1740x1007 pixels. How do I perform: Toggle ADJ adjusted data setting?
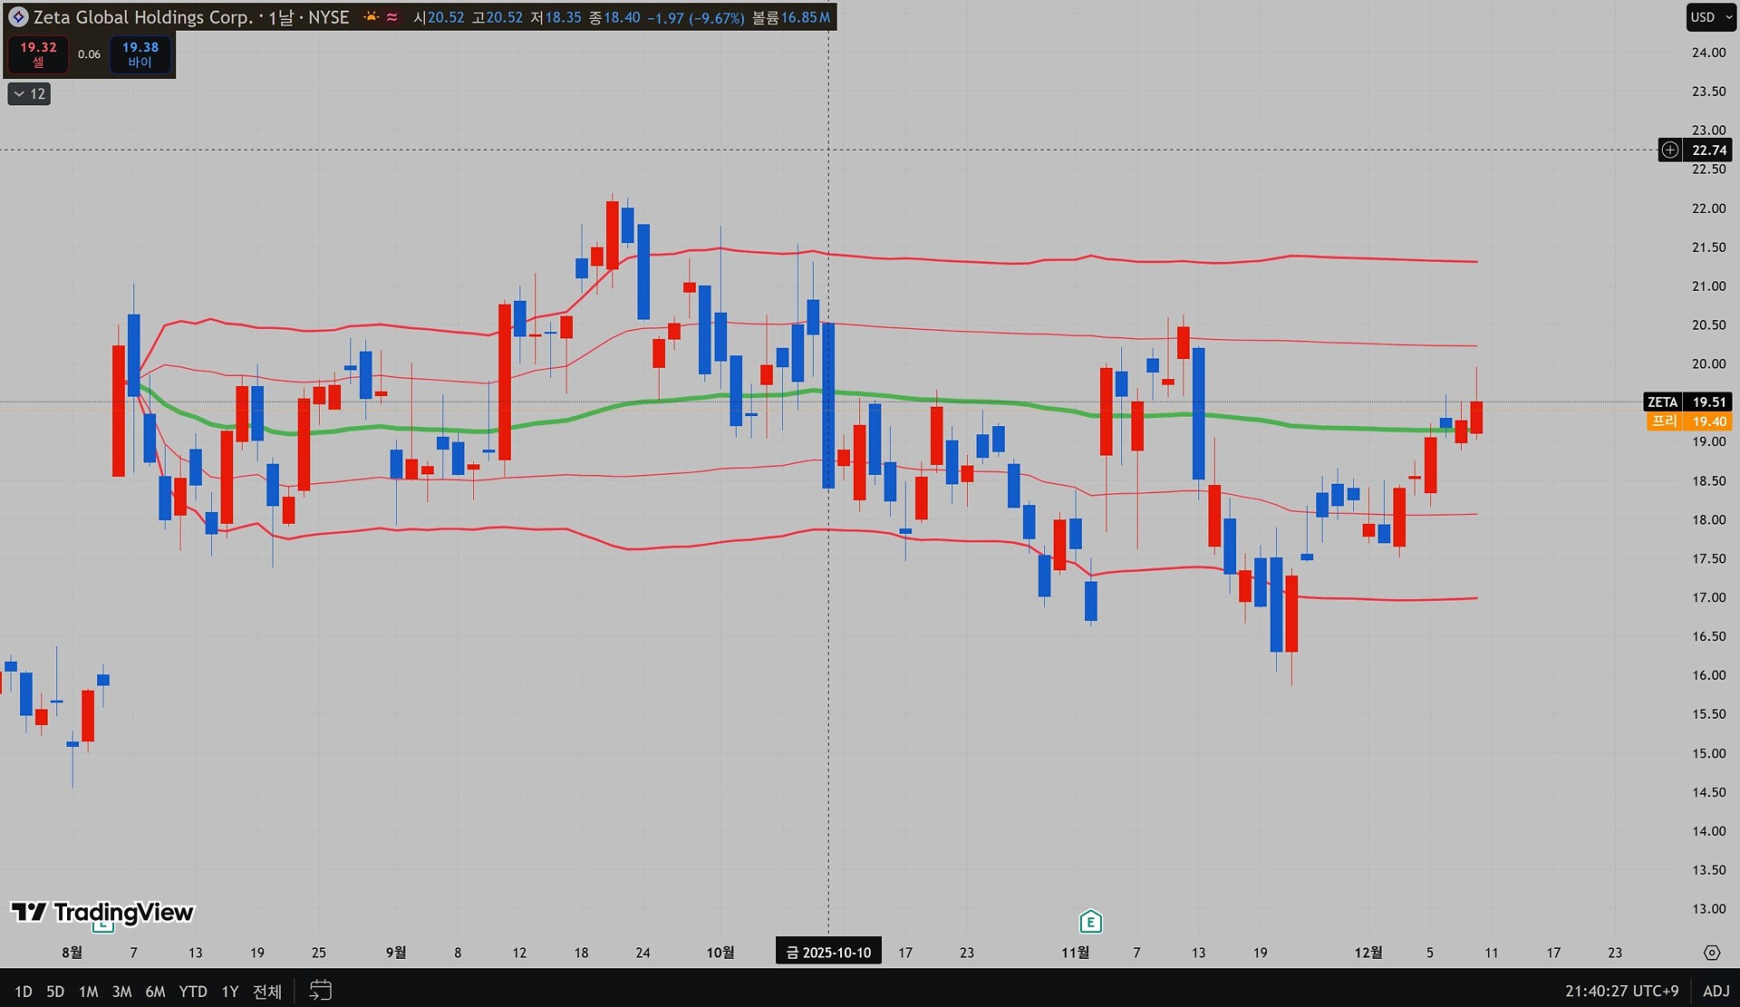pos(1716,991)
